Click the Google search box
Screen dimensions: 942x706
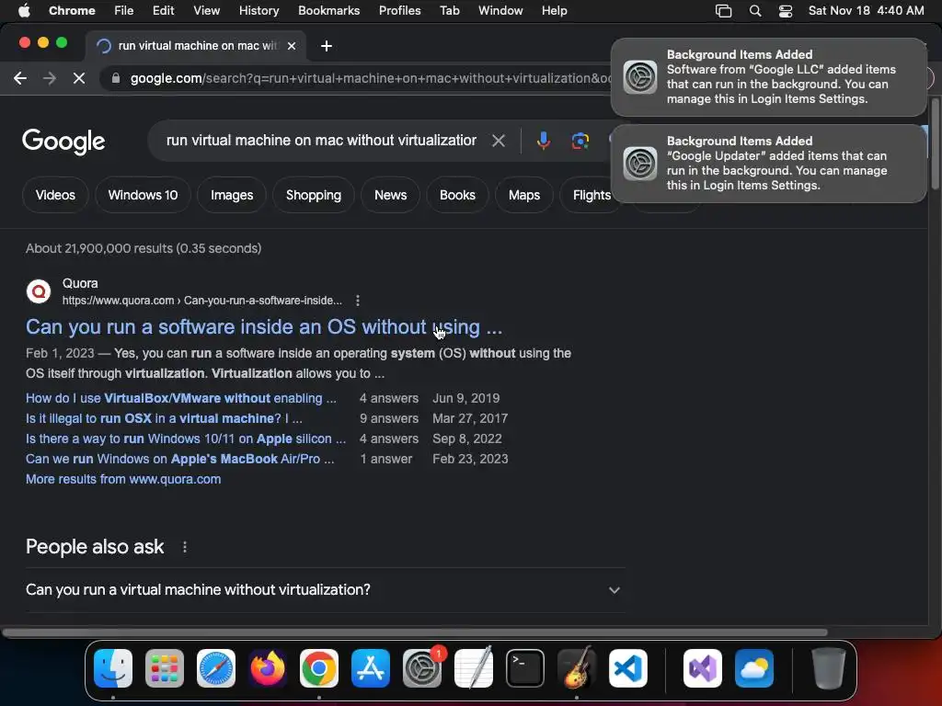point(321,141)
